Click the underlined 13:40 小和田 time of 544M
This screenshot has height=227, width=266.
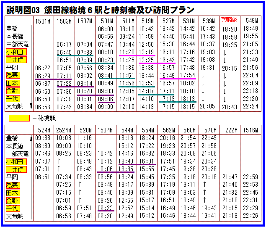(126, 161)
